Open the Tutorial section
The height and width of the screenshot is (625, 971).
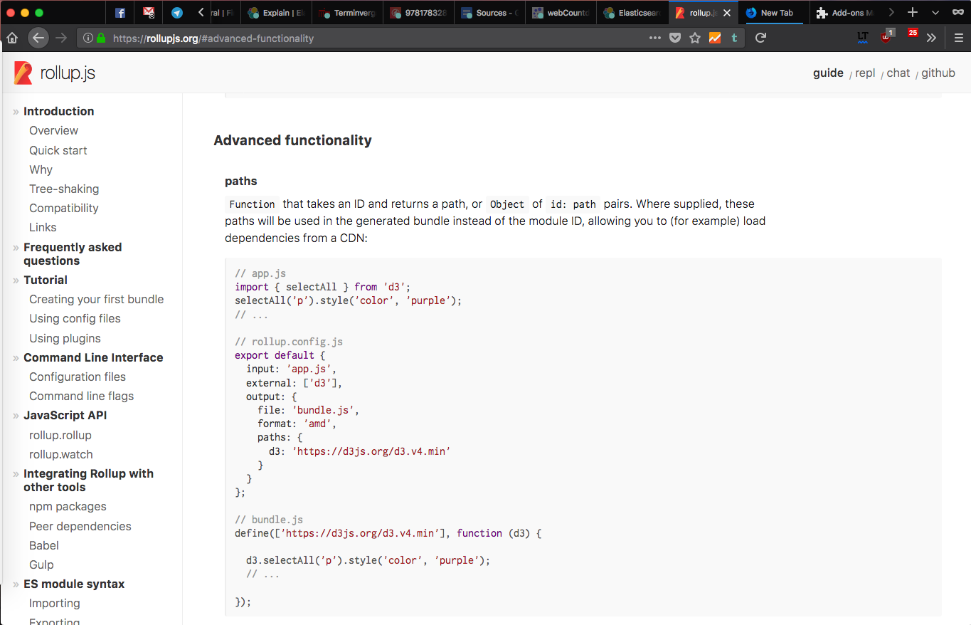point(46,280)
